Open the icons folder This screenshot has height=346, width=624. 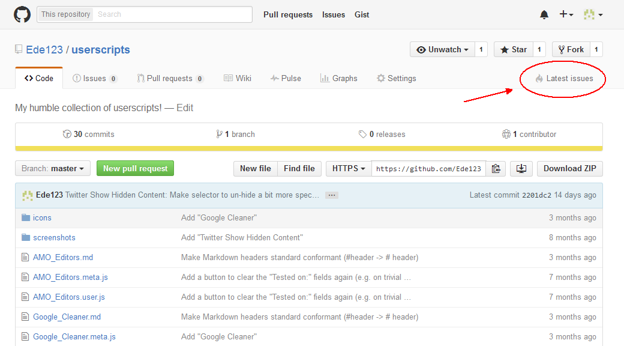pyautogui.click(x=42, y=217)
